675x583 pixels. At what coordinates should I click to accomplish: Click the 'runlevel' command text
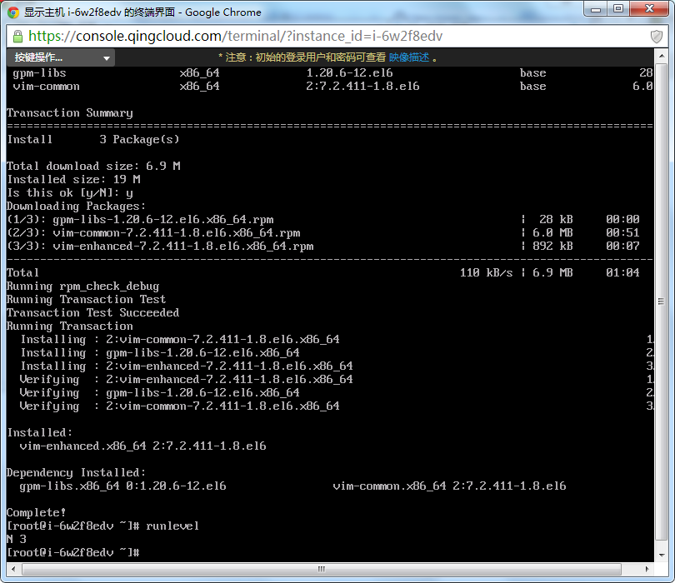click(x=172, y=526)
